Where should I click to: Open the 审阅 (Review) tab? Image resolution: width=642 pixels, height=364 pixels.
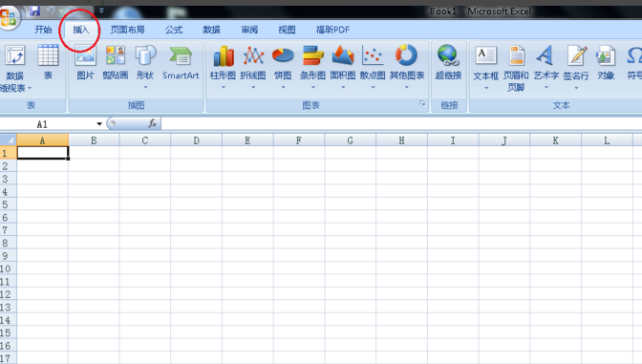249,30
